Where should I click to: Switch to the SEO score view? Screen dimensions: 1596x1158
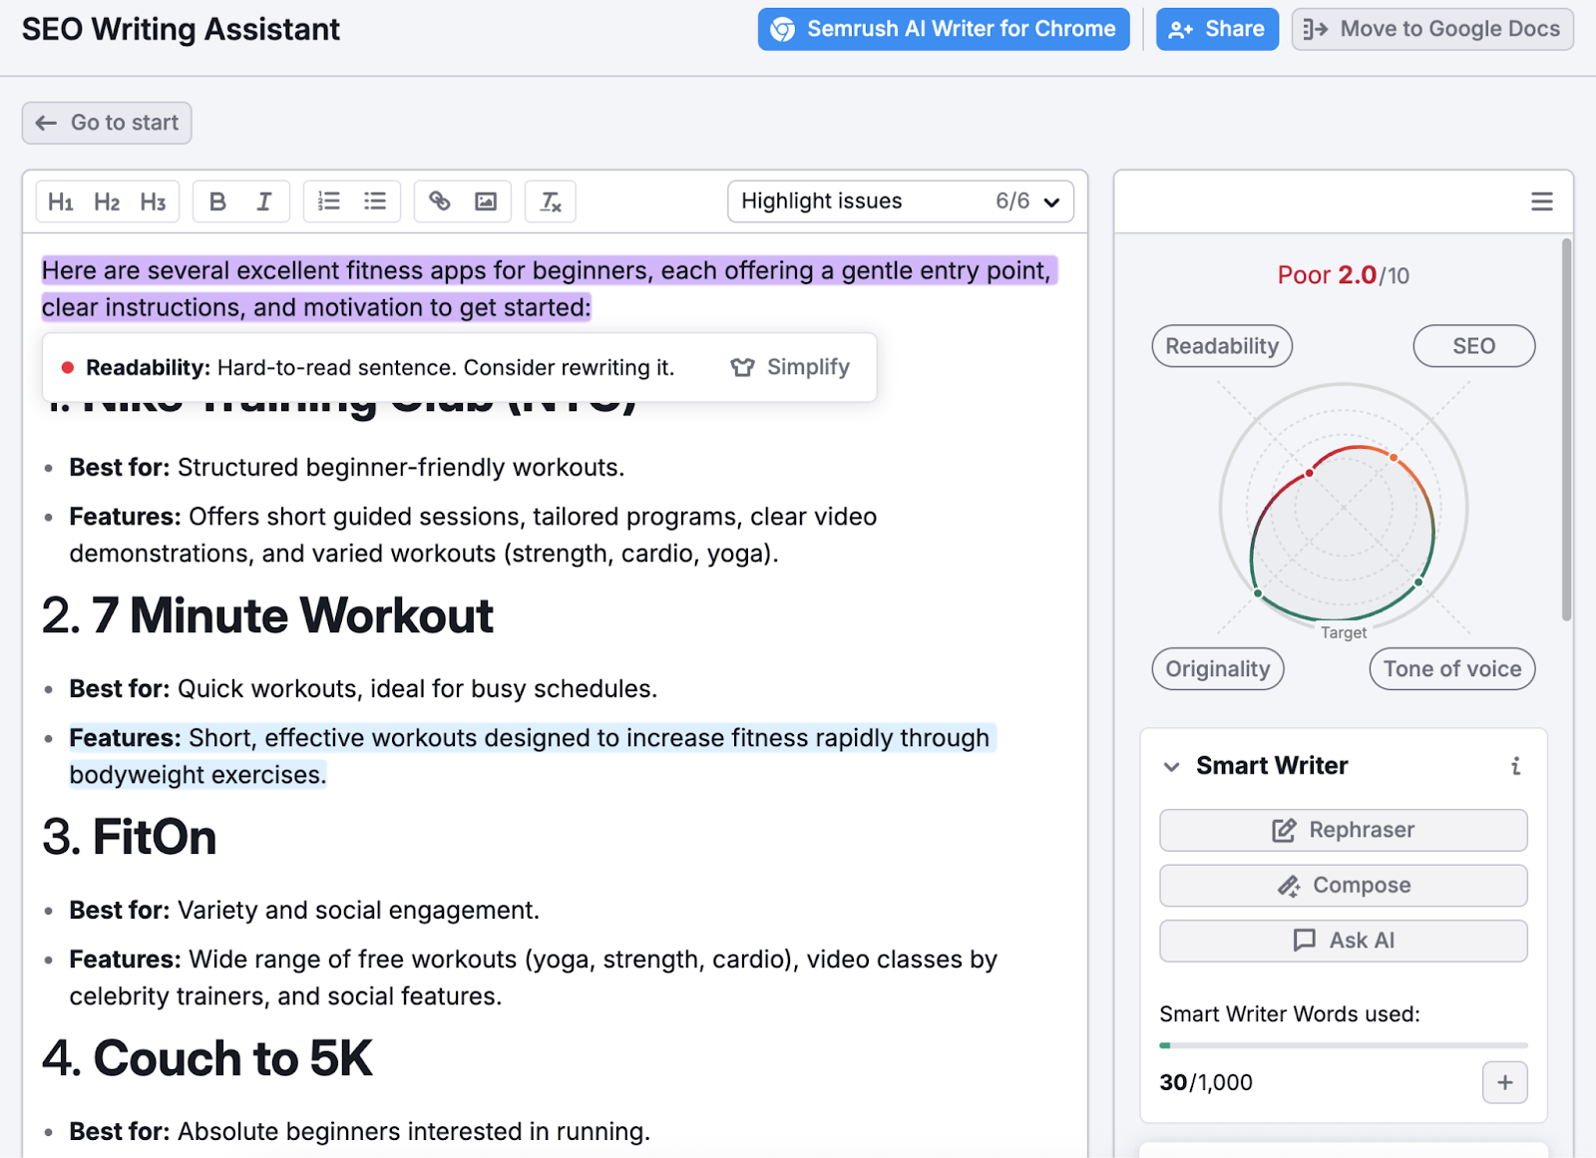pos(1473,346)
